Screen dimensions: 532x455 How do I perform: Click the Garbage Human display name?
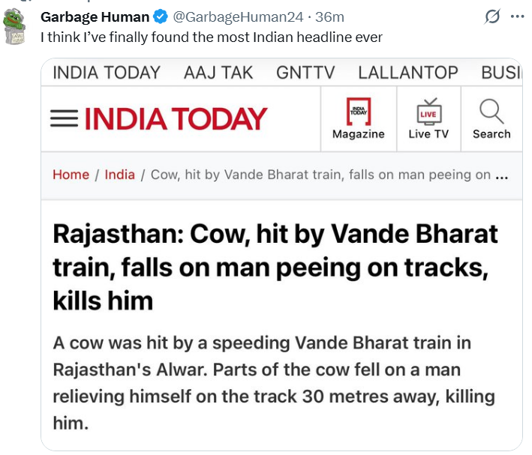coord(95,16)
